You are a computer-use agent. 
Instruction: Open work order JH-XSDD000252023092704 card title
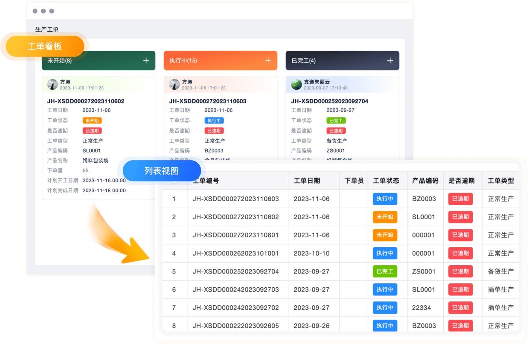coord(330,101)
